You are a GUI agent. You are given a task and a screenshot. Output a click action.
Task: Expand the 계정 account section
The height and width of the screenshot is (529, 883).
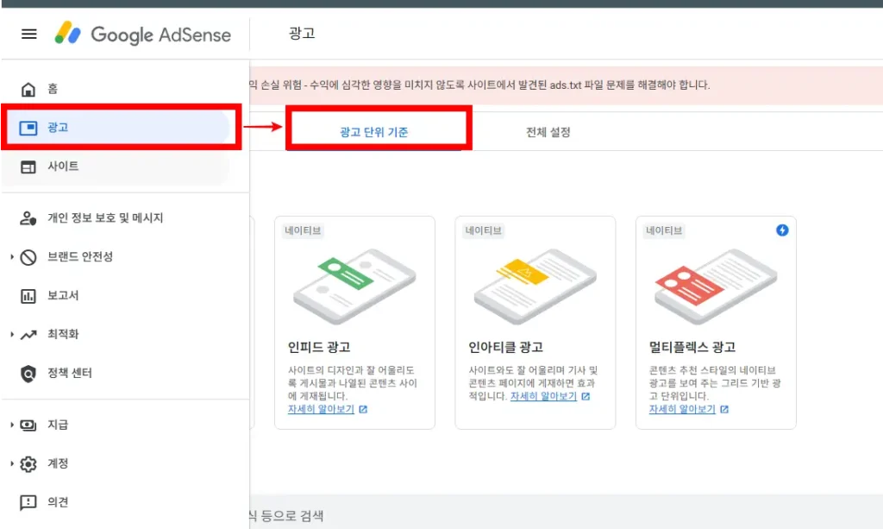[28, 463]
